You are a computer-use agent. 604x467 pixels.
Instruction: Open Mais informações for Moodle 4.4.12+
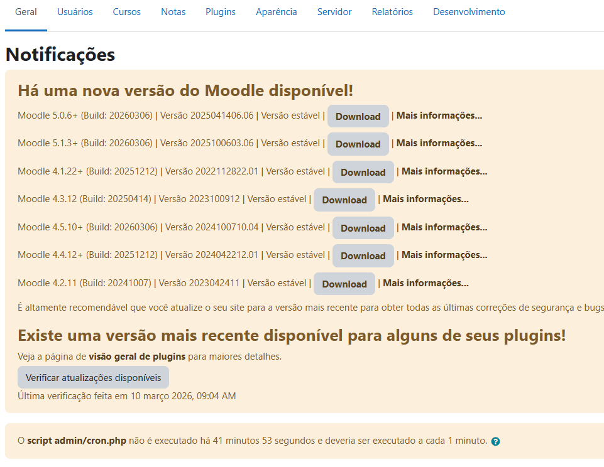[444, 255]
